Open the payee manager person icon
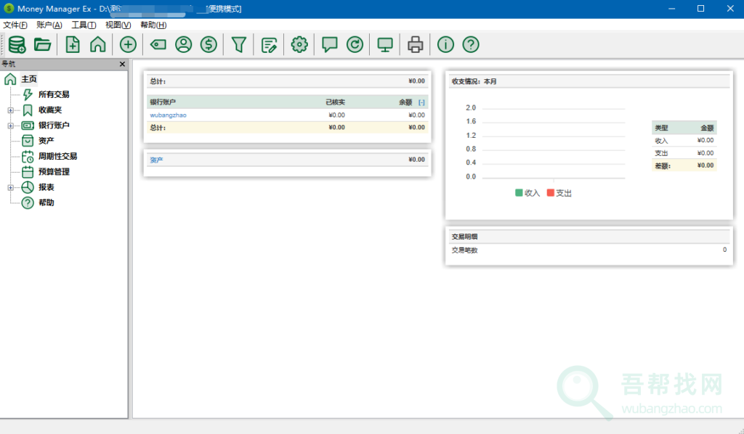744x434 pixels. pos(183,45)
